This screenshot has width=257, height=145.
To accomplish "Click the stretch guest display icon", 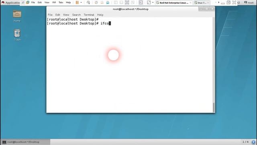I will pyautogui.click(x=149, y=2).
